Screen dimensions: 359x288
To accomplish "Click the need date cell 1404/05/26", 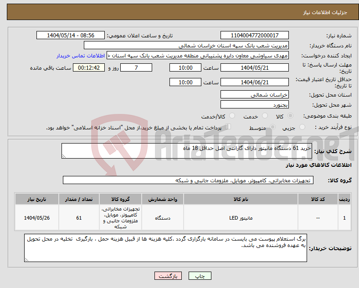I will (37, 218).
